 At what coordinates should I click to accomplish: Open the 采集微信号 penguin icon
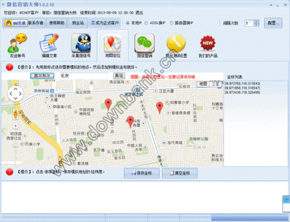click(x=81, y=46)
